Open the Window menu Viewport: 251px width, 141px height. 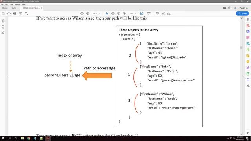pos(17,4)
